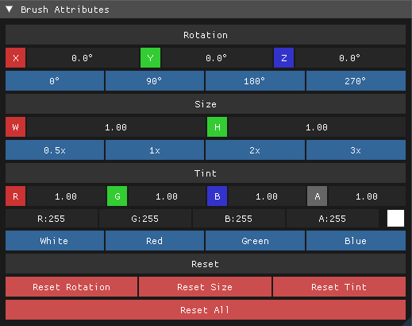
Task: Apply the White tint preset
Action: [x=55, y=241]
